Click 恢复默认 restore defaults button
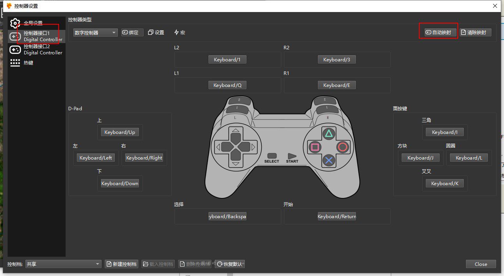This screenshot has height=276, width=504. coord(230,264)
